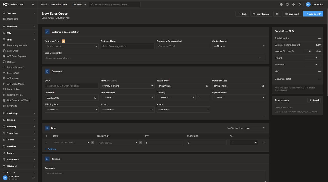Click the Add to ERP button
The height and width of the screenshot is (182, 328).
[x=313, y=14]
